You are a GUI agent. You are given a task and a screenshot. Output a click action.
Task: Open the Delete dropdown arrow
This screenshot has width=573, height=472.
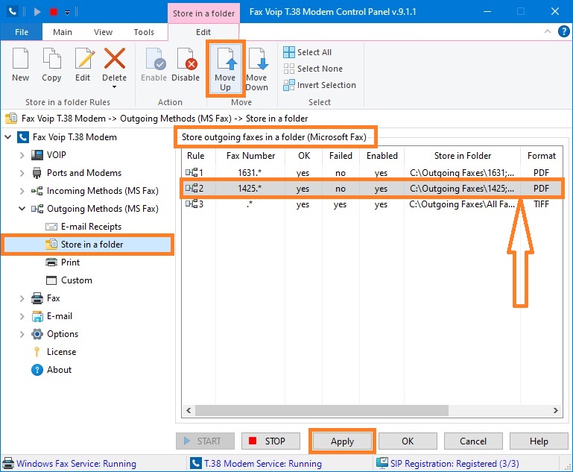[x=115, y=87]
